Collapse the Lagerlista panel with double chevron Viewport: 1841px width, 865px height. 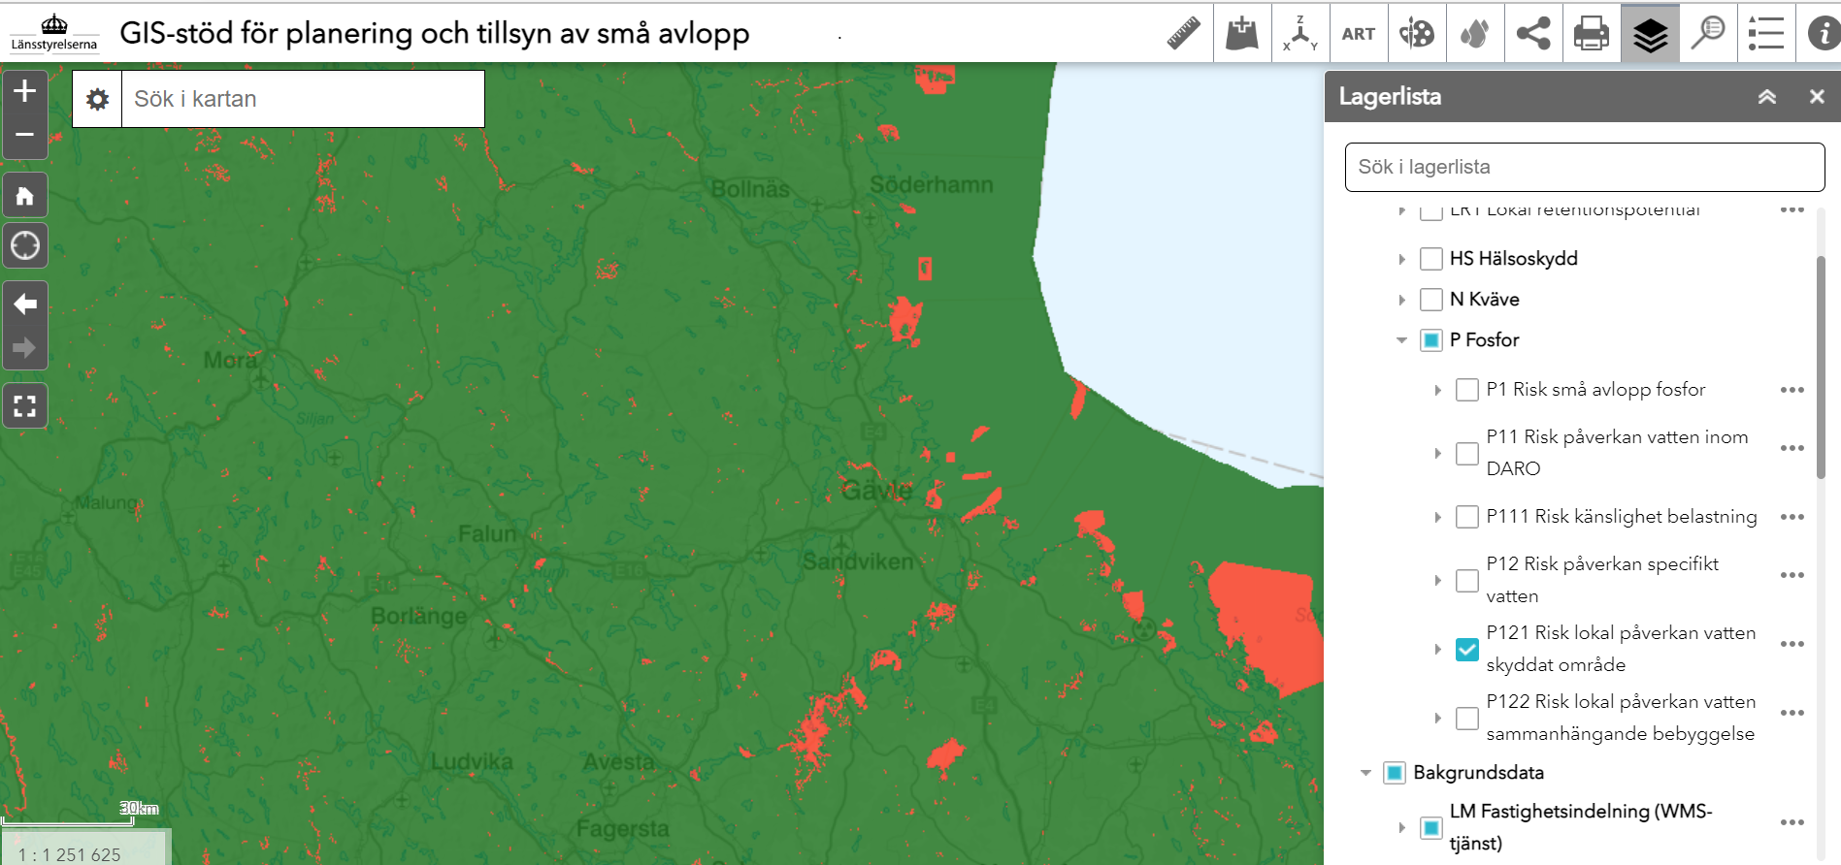[x=1766, y=97]
